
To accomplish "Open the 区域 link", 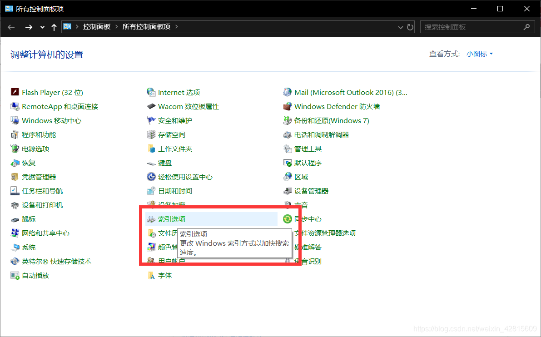I will (x=301, y=177).
